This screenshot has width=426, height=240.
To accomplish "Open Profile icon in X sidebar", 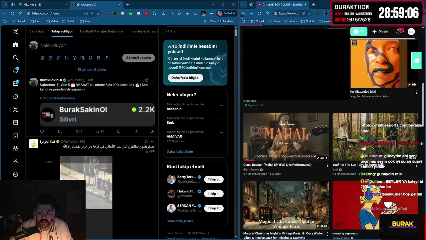I will click(x=15, y=161).
